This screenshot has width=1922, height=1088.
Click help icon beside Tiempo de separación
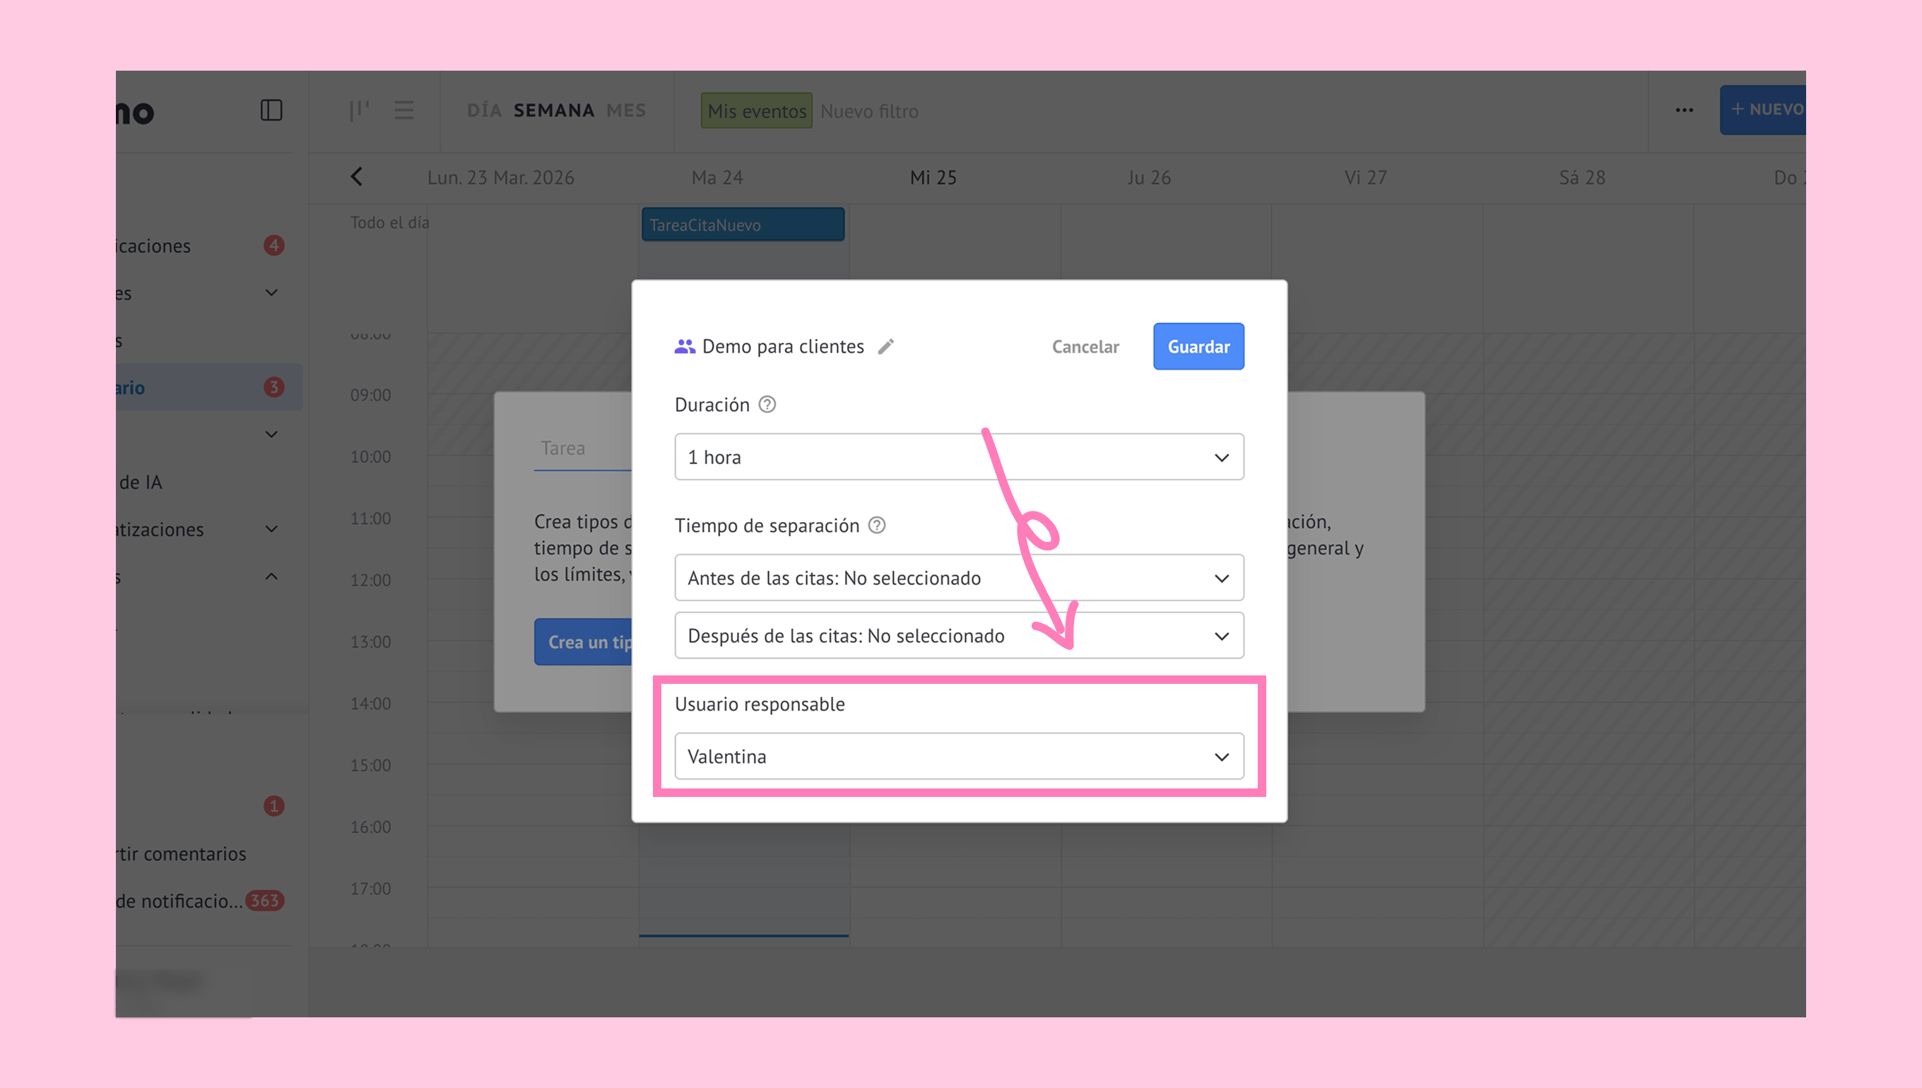pyautogui.click(x=876, y=526)
